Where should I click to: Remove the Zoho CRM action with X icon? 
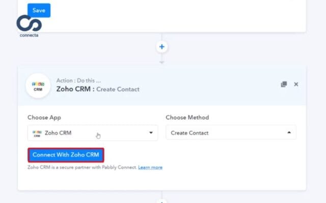(296, 84)
